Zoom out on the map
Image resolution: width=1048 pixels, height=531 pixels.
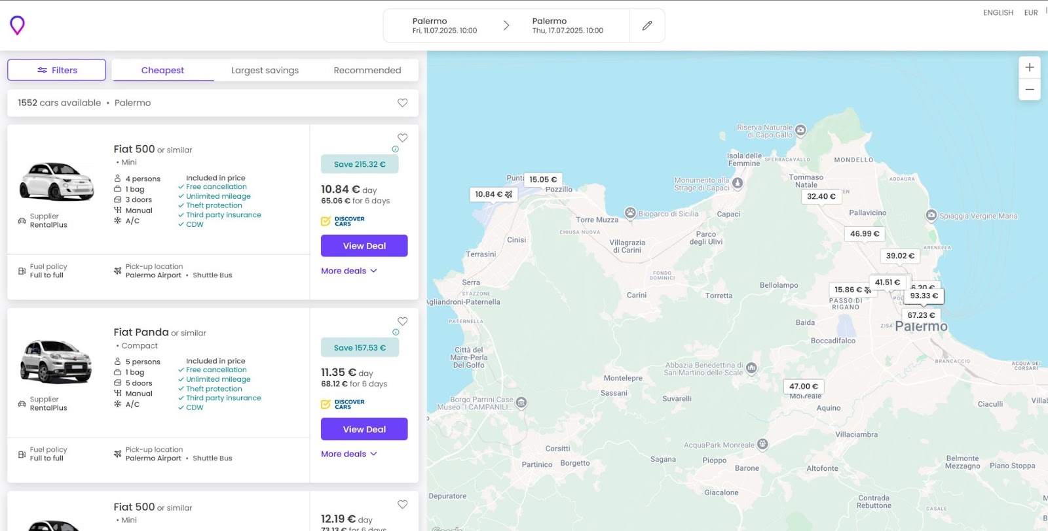pos(1030,90)
